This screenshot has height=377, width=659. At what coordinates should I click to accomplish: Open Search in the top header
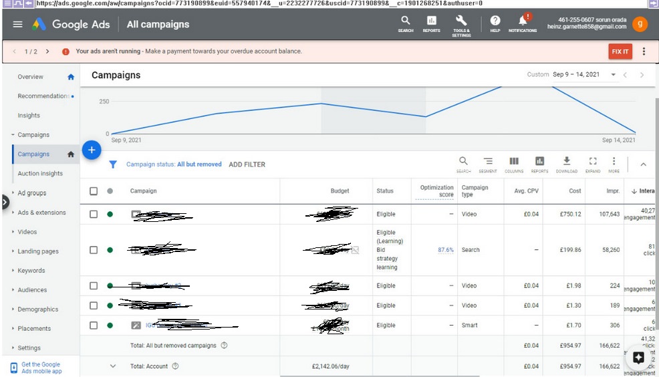406,24
